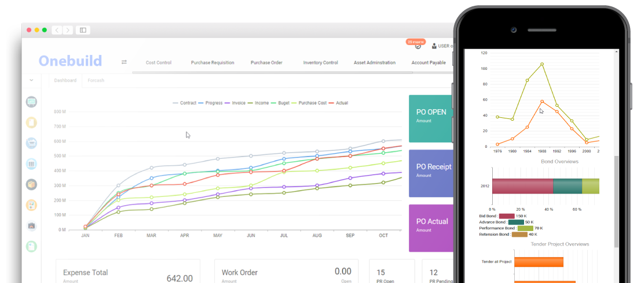Image resolution: width=637 pixels, height=283 pixels.
Task: Open the orange checklist sidebar icon
Action: click(31, 205)
